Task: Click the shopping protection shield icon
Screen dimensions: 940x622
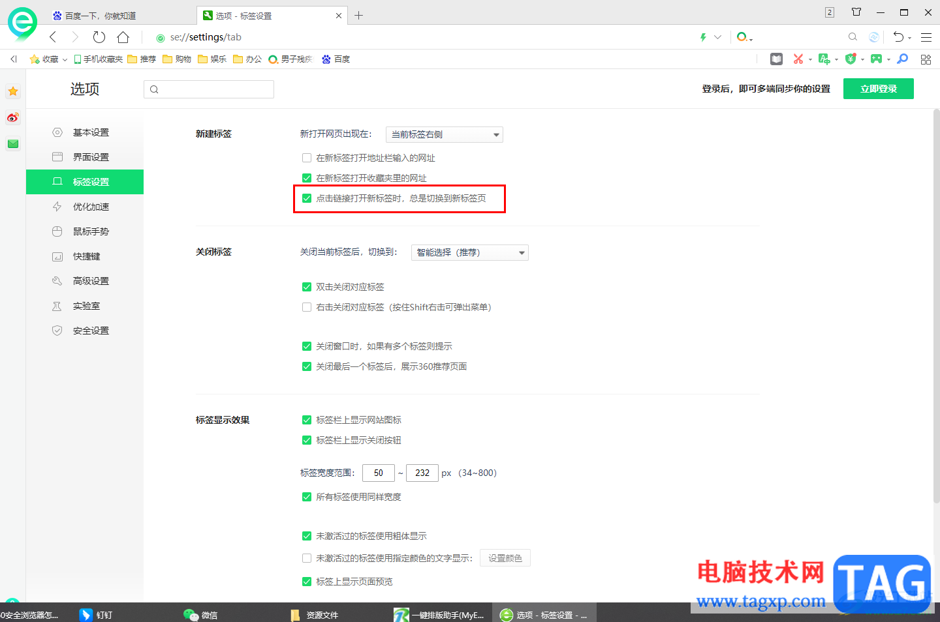Action: (x=850, y=59)
